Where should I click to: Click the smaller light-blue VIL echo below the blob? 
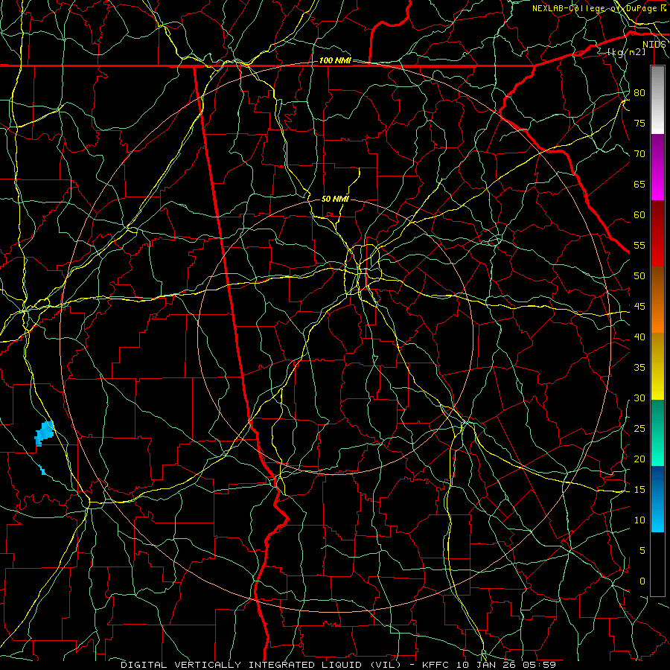(x=42, y=470)
